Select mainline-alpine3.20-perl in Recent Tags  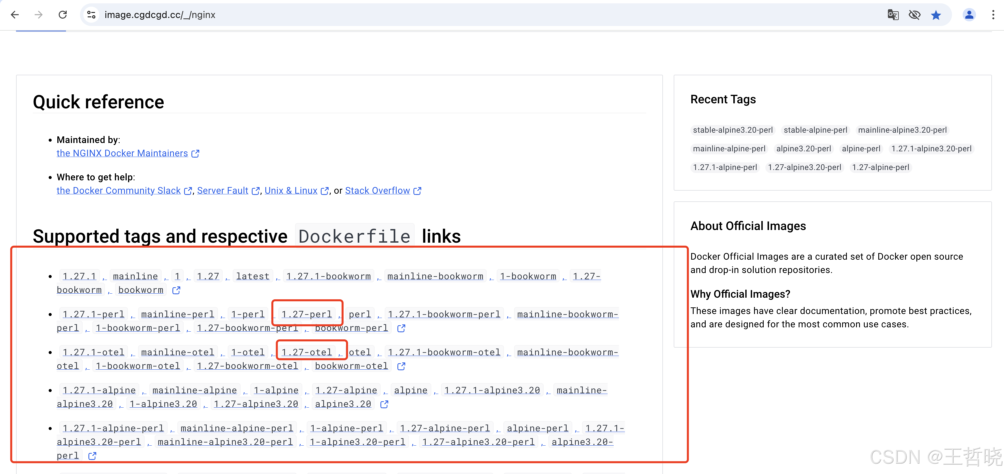point(902,130)
